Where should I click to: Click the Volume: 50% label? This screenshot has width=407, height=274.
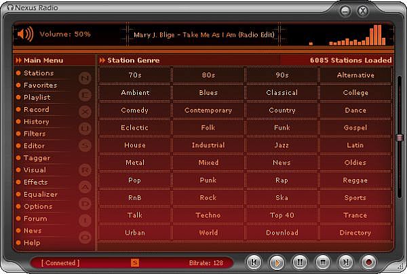point(65,34)
